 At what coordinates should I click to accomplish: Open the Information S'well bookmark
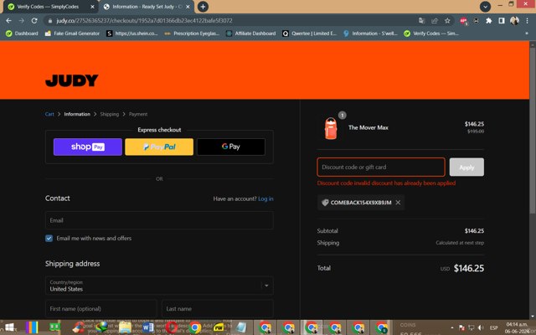370,33
